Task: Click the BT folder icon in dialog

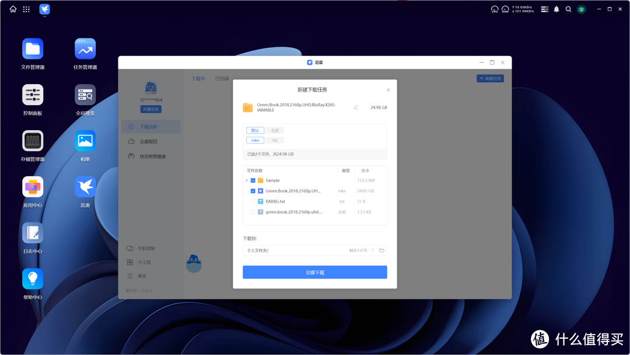Action: [247, 108]
